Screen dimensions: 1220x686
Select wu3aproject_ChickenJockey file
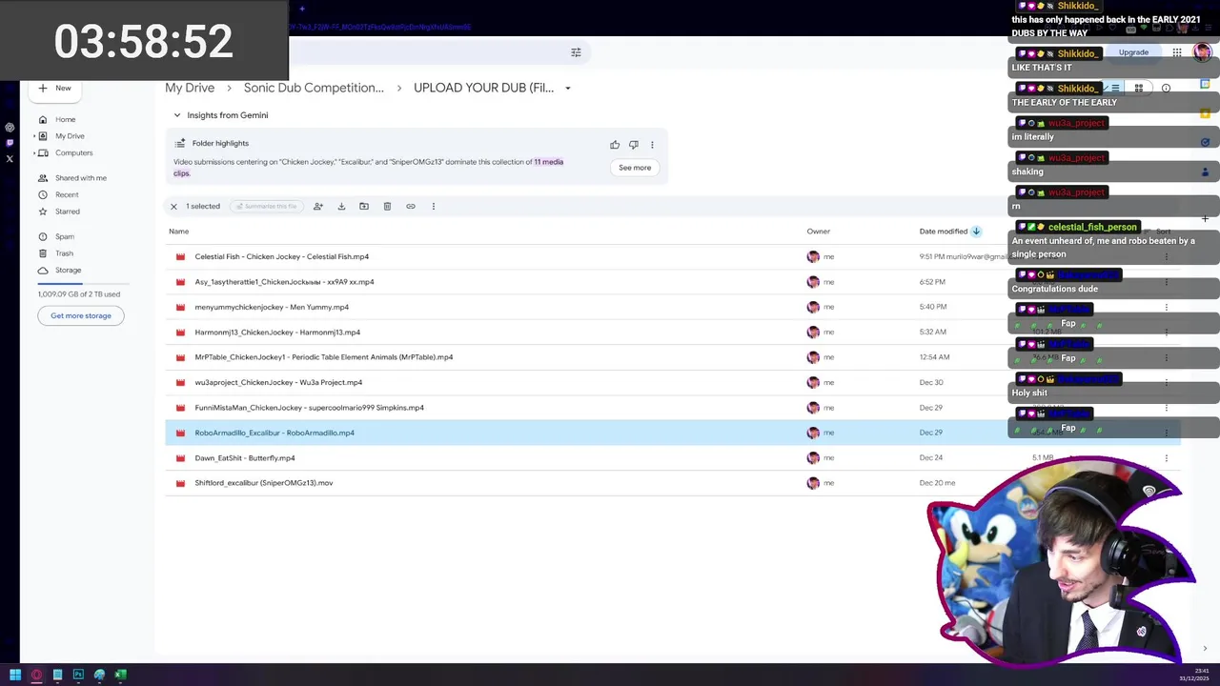278,382
